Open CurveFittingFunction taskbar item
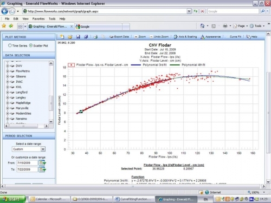 pos(134,199)
